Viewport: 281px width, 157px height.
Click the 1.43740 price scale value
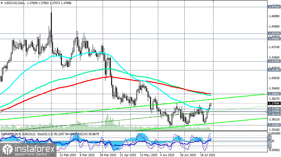point(274,47)
